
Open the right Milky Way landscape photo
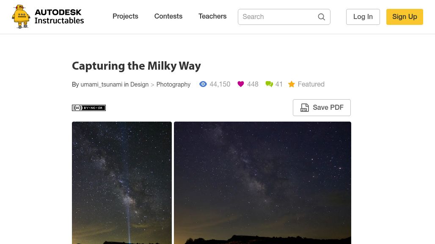[262, 182]
